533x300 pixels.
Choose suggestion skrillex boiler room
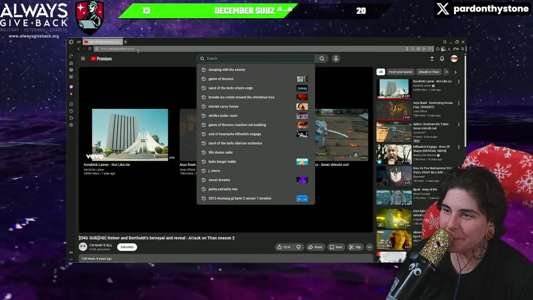256,115
